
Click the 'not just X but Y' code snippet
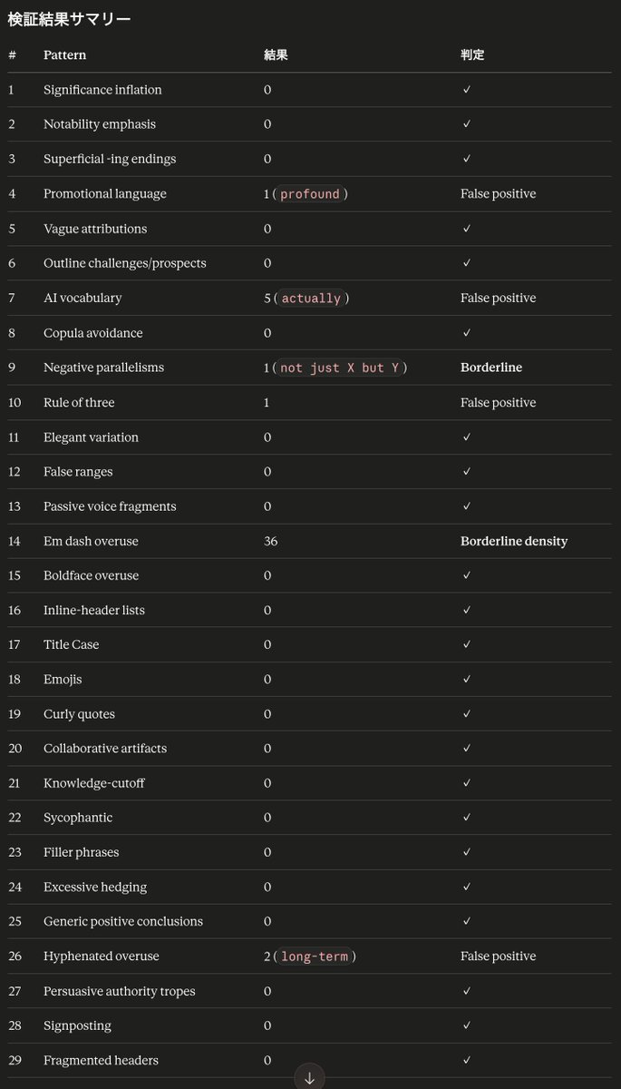(x=339, y=368)
